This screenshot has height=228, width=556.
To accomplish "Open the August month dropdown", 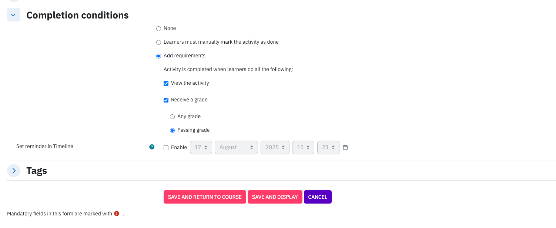I will (x=236, y=147).
